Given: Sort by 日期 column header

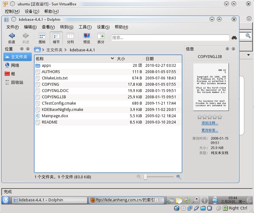Looking at the screenshot, I should [x=163, y=59].
